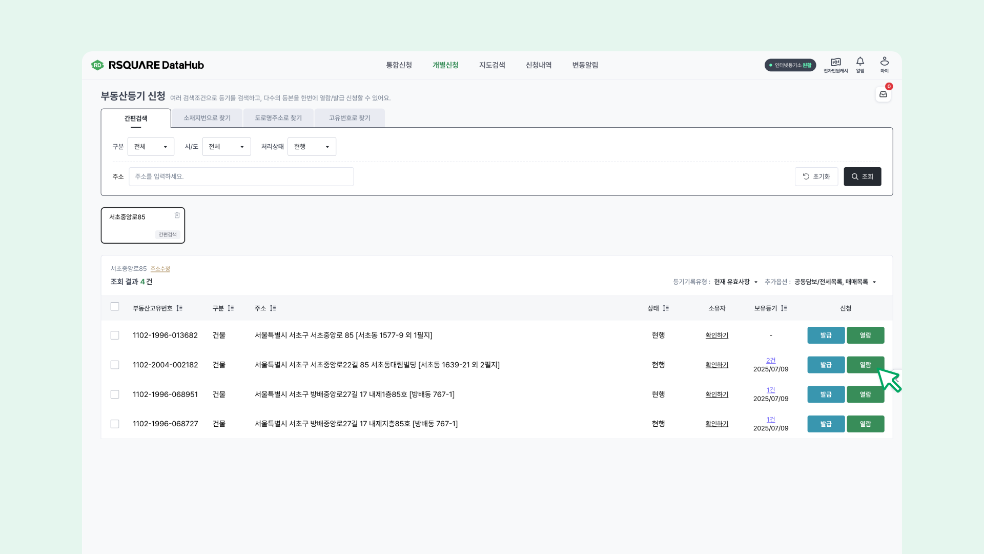Focus the 주소 address input field
Image resolution: width=984 pixels, height=554 pixels.
pos(241,177)
